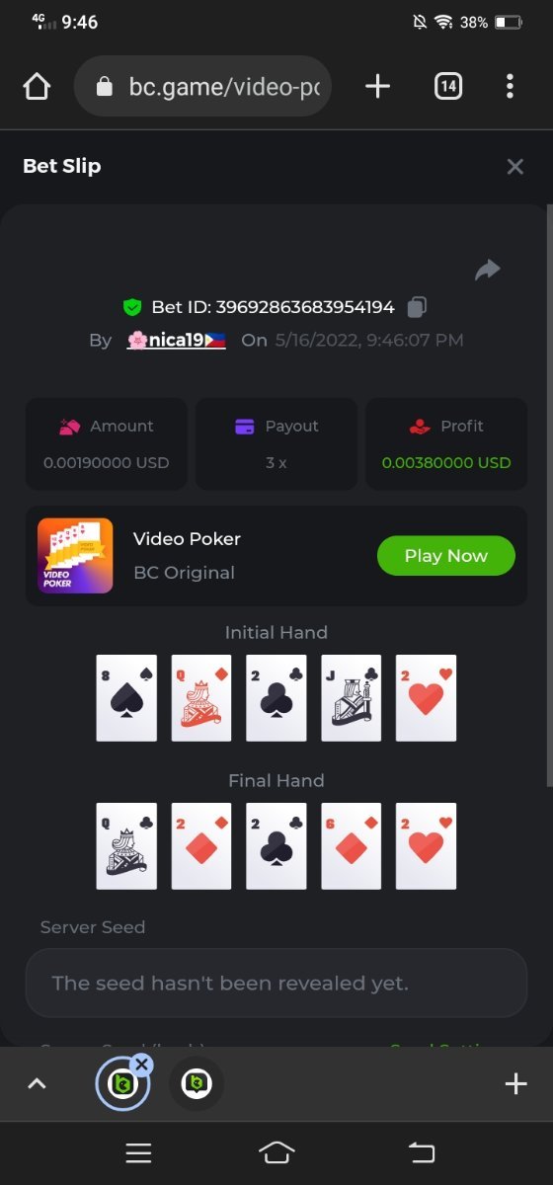Open the Video Poker game thumbnail
The image size is (553, 1185).
pyautogui.click(x=75, y=556)
